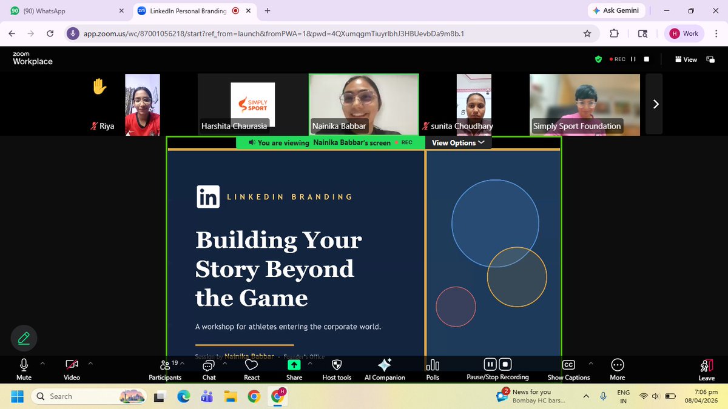728x409 pixels.
Task: Stop recording in the bottom toolbar
Action: click(x=505, y=364)
